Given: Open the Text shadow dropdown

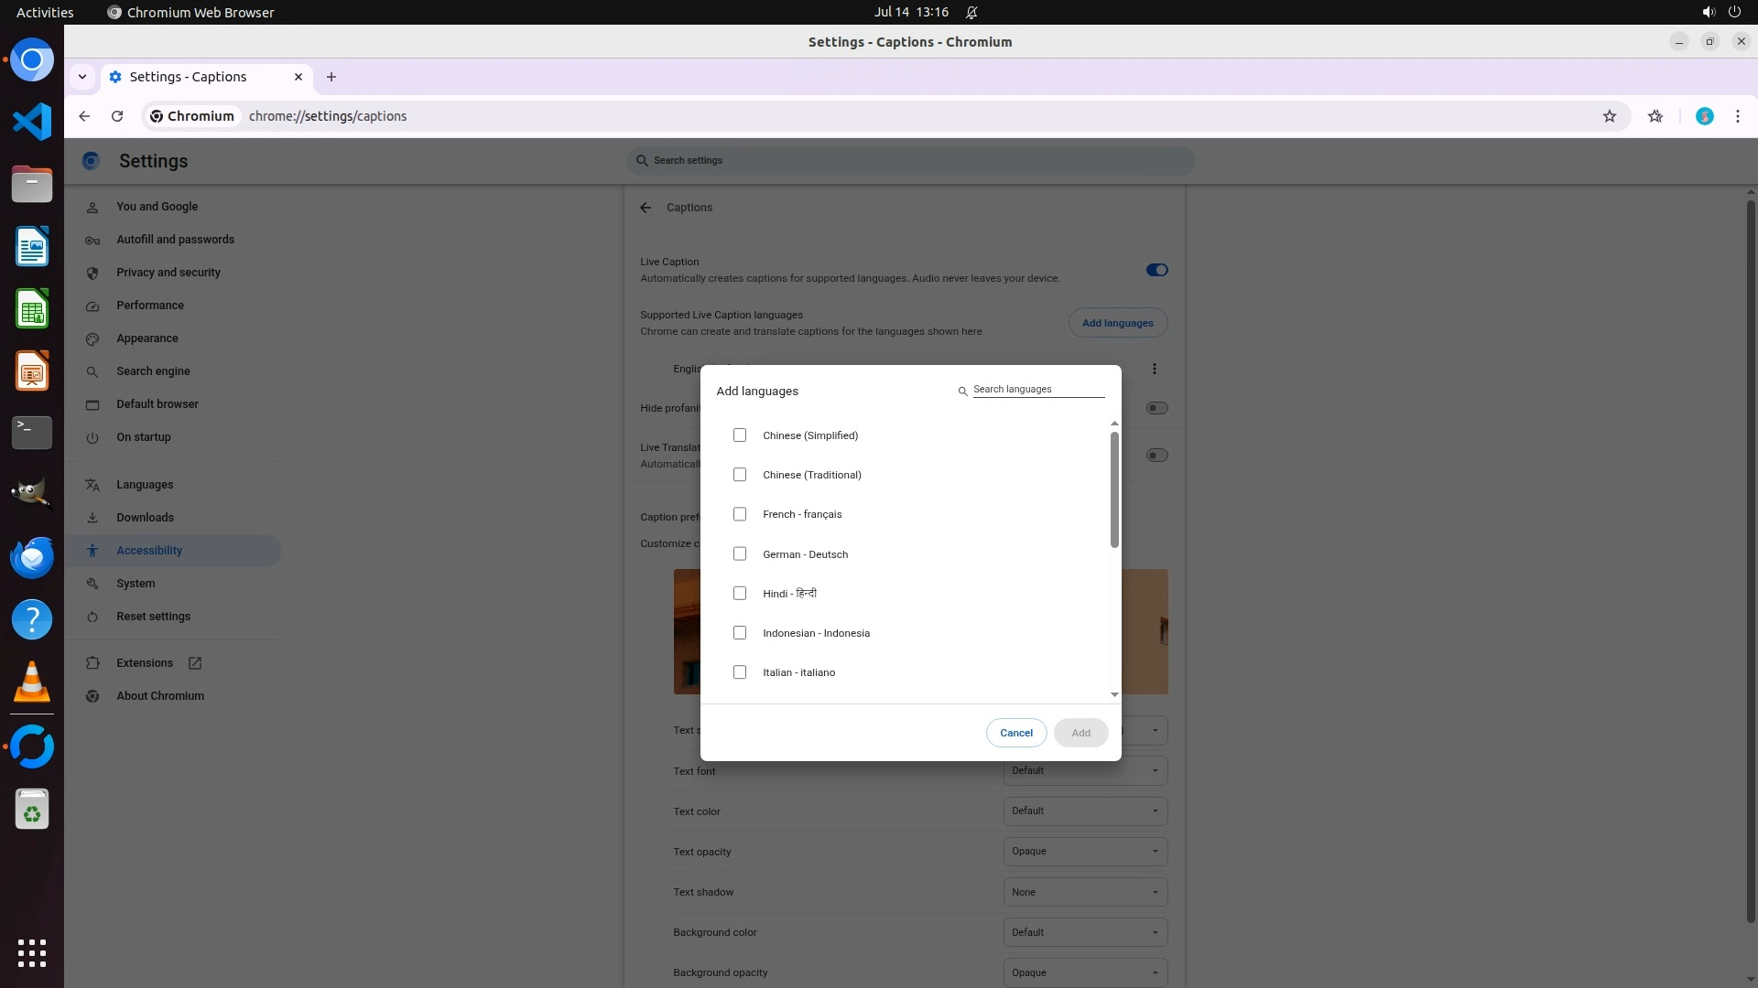Looking at the screenshot, I should [1085, 892].
